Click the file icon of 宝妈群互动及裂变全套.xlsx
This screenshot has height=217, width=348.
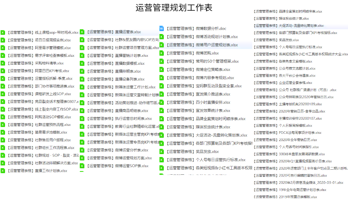coord(162,86)
